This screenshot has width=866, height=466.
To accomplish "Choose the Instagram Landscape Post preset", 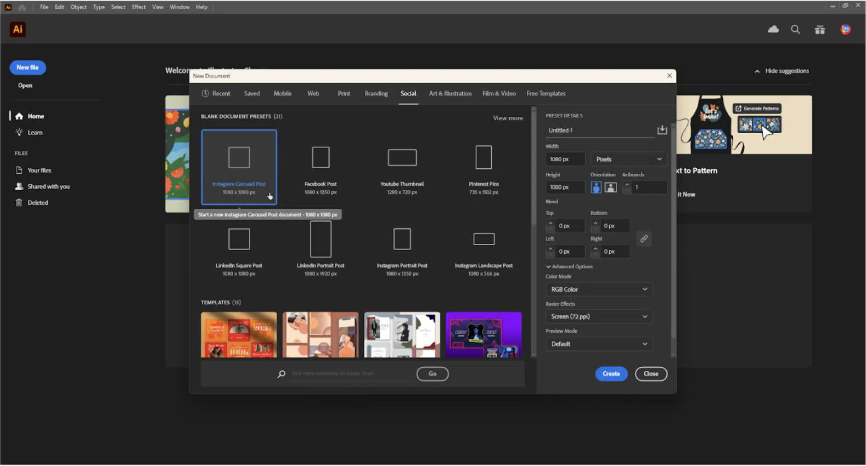I will (483, 249).
